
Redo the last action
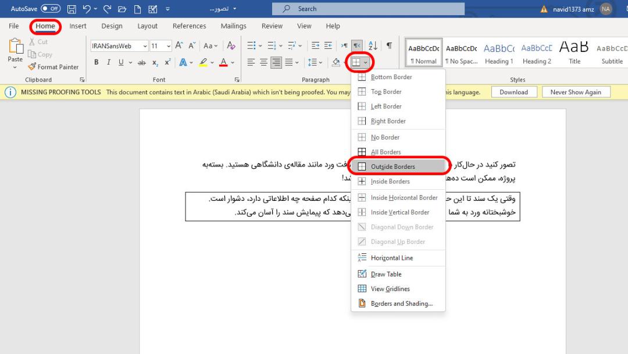point(108,9)
